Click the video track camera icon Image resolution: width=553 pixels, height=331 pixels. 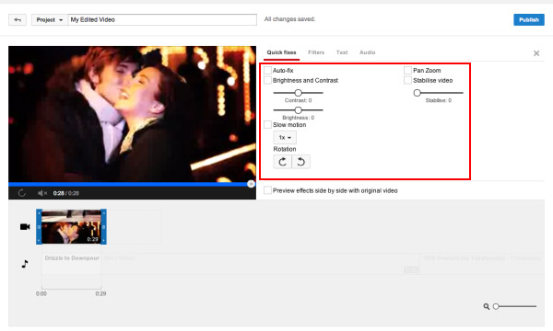click(25, 226)
